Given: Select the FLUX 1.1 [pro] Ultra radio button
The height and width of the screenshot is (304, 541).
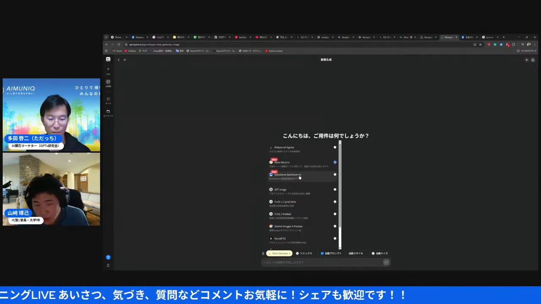Looking at the screenshot, I should point(335,202).
